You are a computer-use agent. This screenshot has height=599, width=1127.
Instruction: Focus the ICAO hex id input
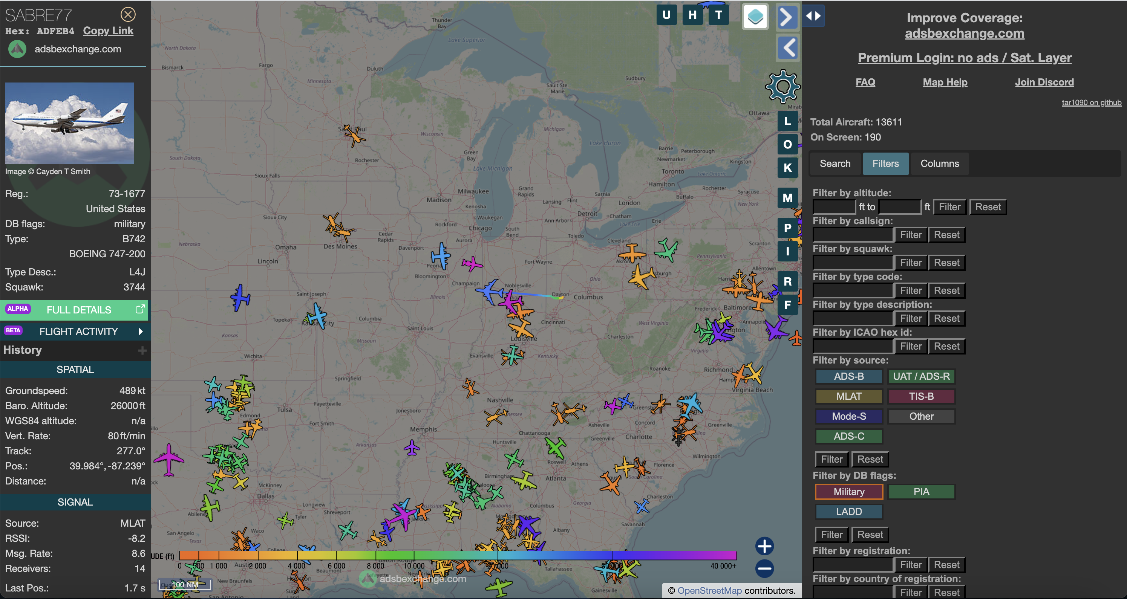(x=852, y=346)
